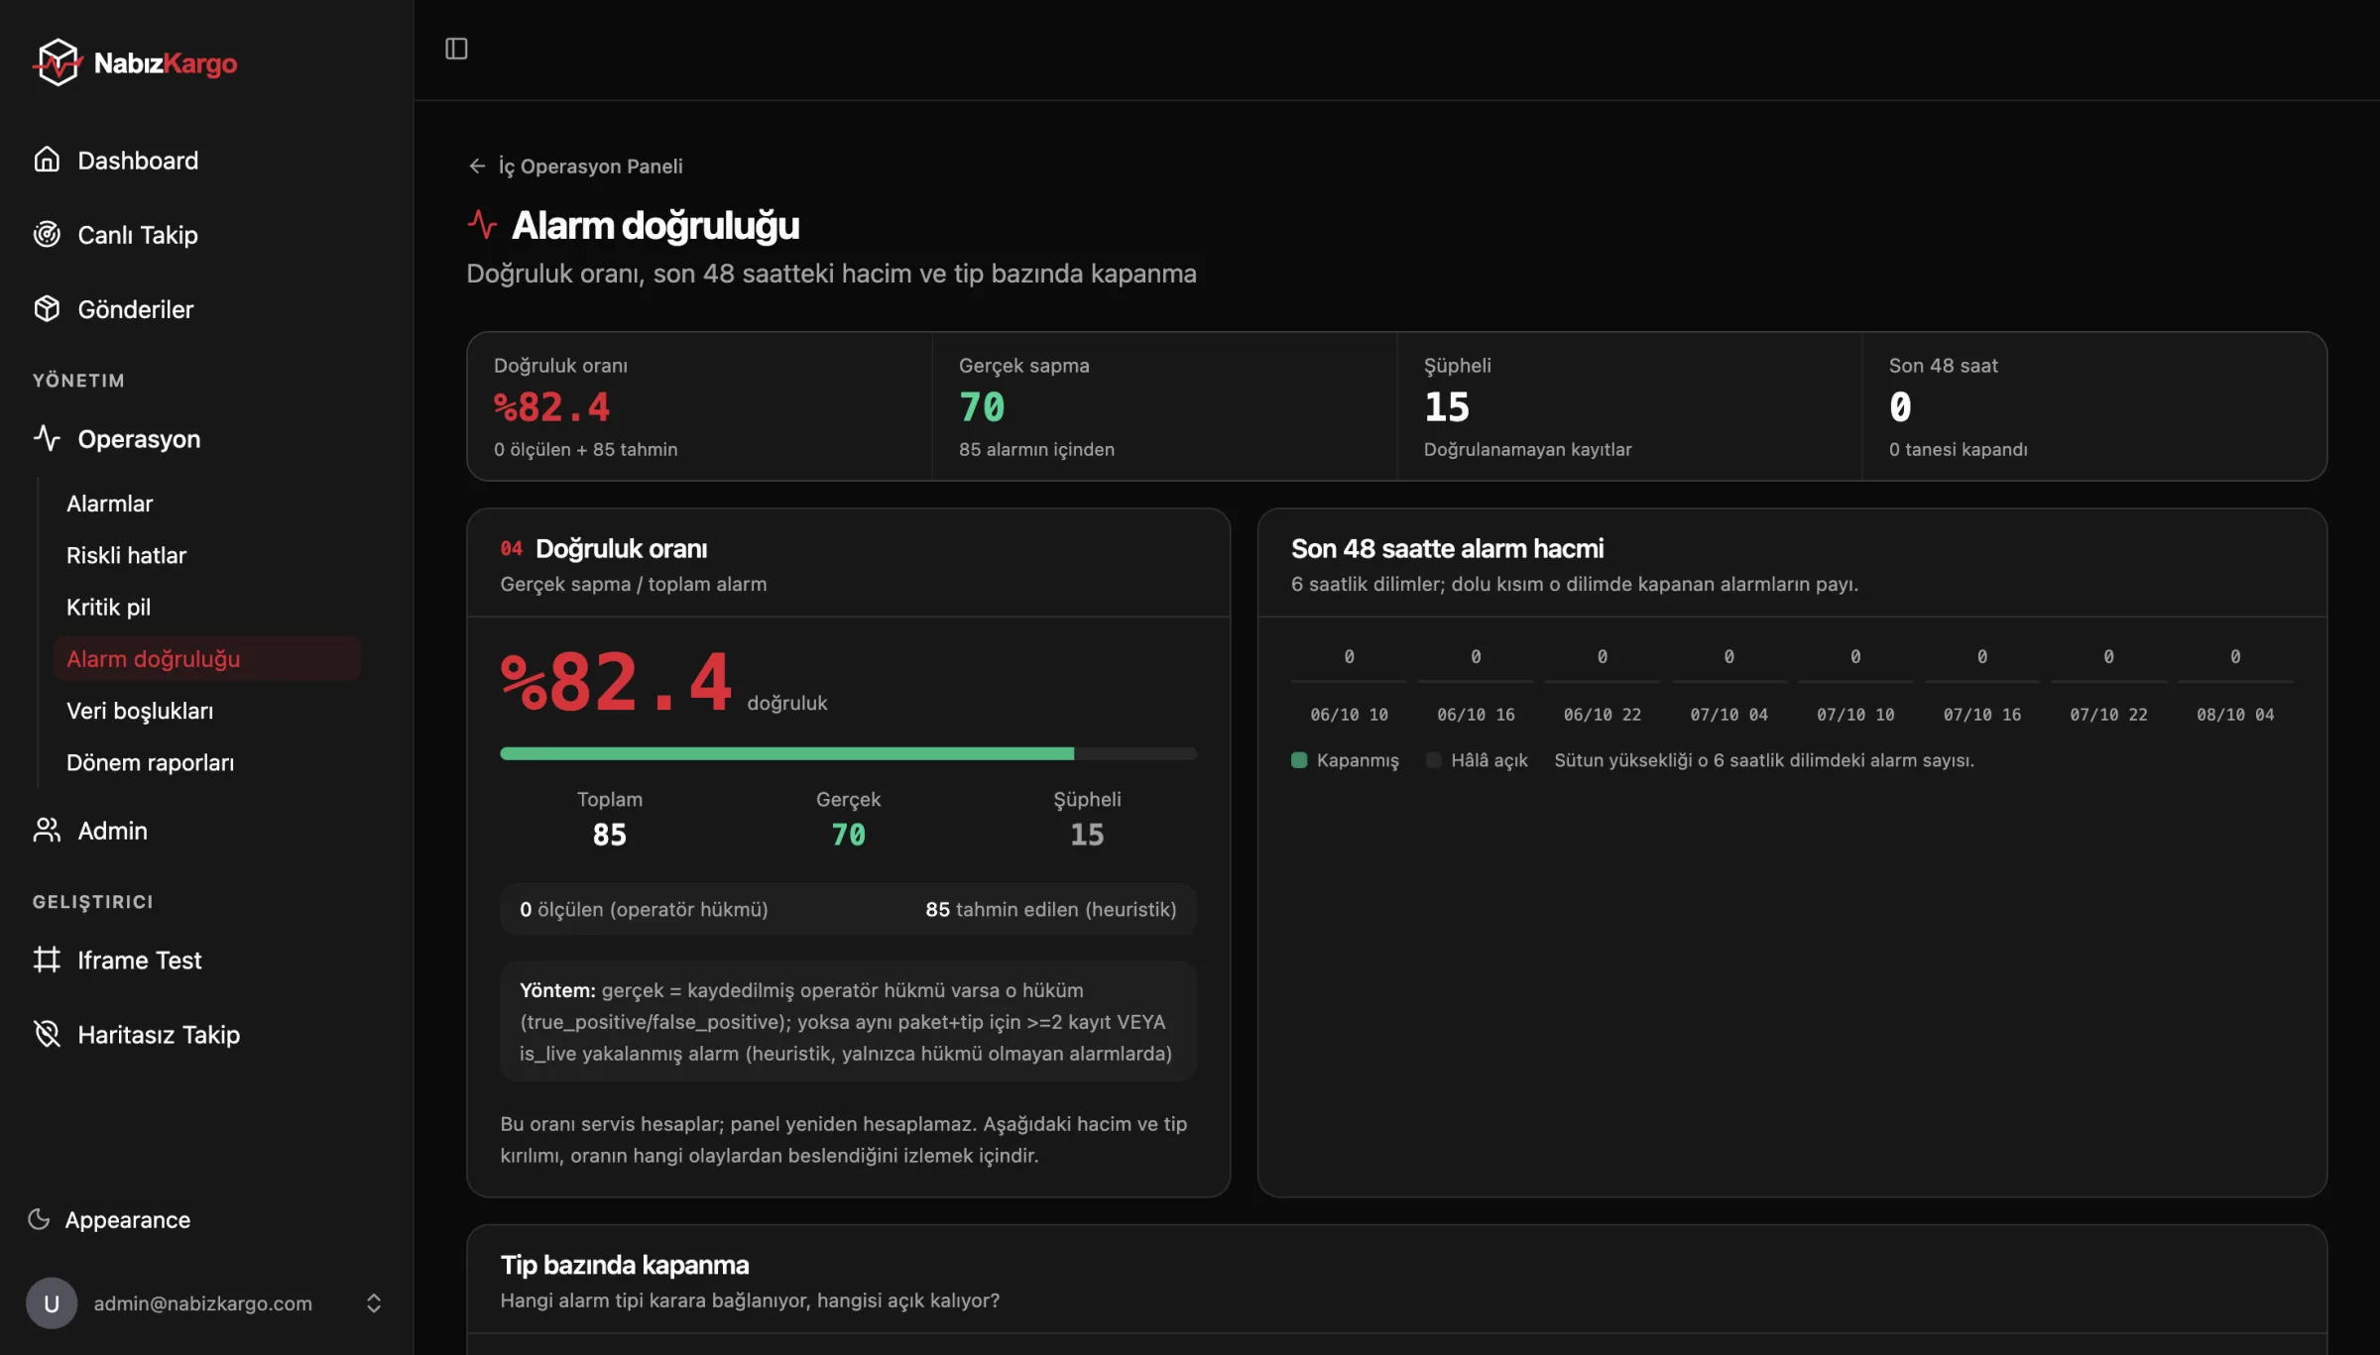Click the pulse icon beside Alarm doğruluğu title
Screen dimensions: 2380x1355
(x=482, y=224)
